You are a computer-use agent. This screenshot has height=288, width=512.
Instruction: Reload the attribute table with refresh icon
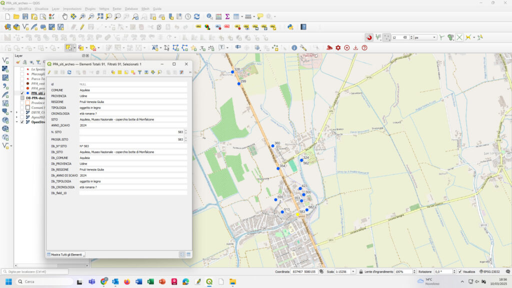coord(70,72)
